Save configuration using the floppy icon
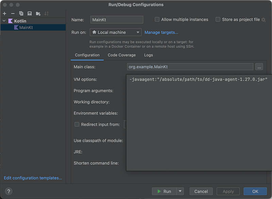272x199 pixels. click(30, 14)
